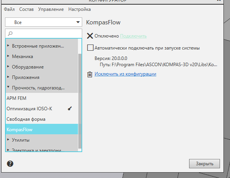This screenshot has width=230, height=178.
Task: Open the Все filter dropdown
Action: (44, 22)
